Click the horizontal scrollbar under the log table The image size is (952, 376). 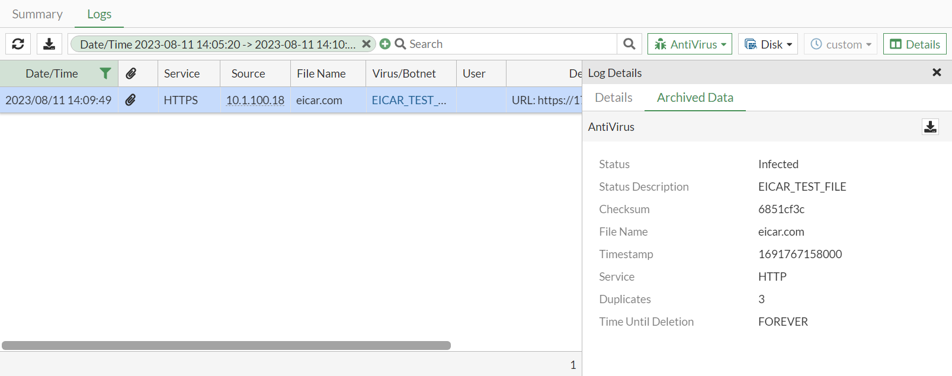226,345
